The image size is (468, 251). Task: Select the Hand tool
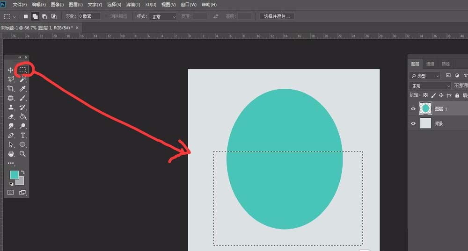click(x=10, y=154)
